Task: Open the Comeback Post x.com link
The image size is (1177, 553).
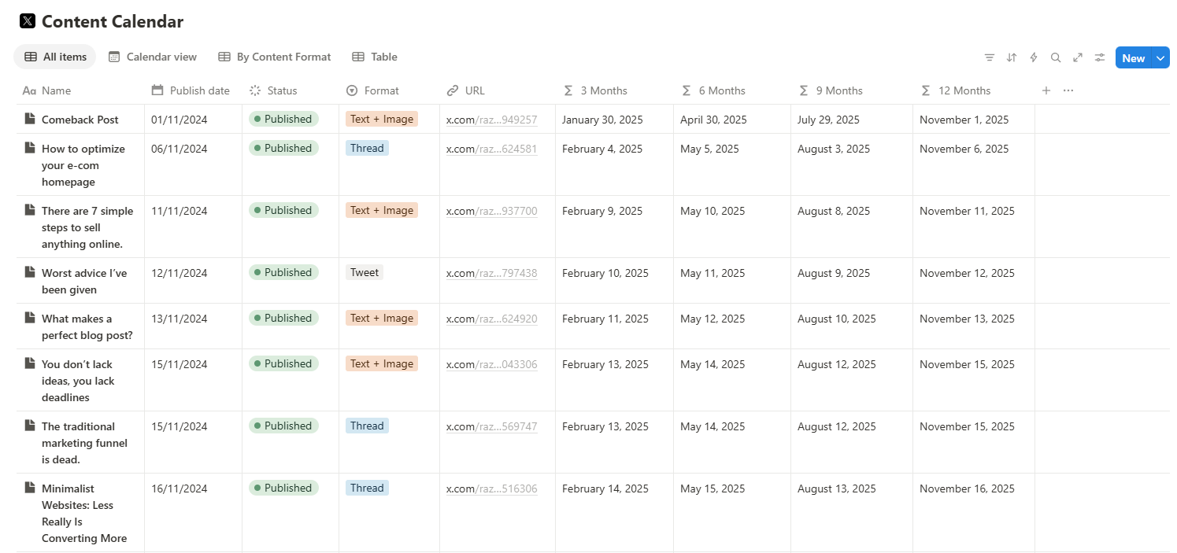Action: (x=491, y=120)
